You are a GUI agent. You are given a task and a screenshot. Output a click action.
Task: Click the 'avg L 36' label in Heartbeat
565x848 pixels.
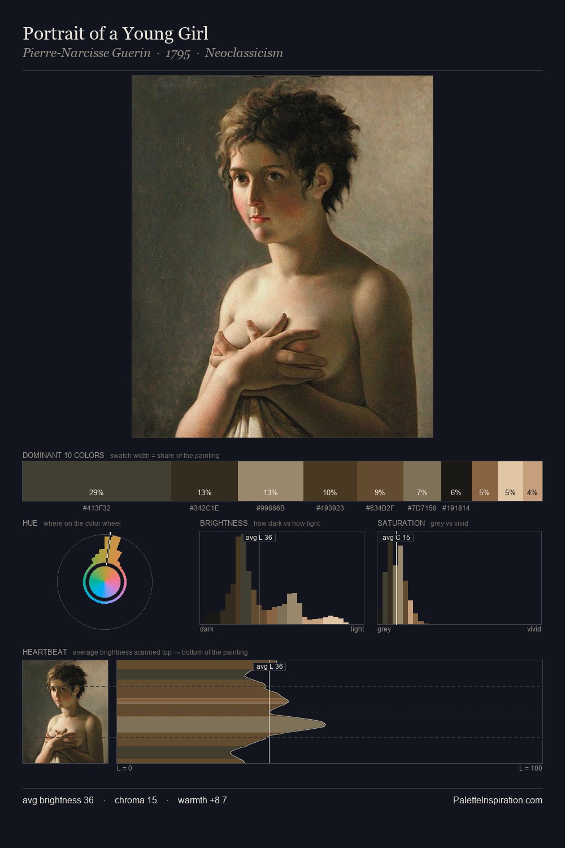(x=270, y=667)
